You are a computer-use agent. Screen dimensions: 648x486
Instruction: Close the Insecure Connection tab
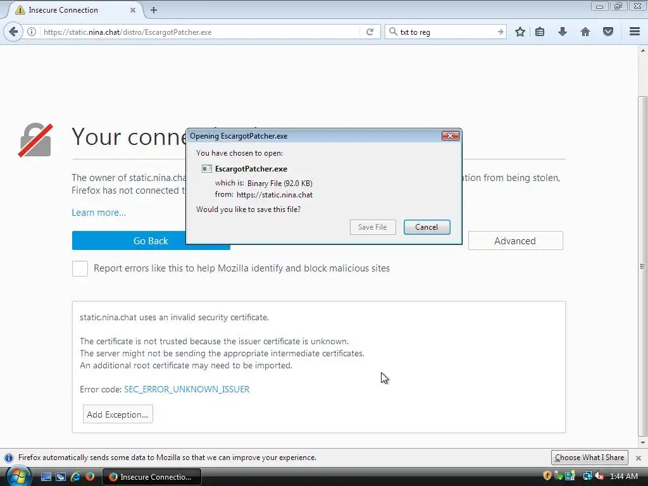click(x=133, y=10)
